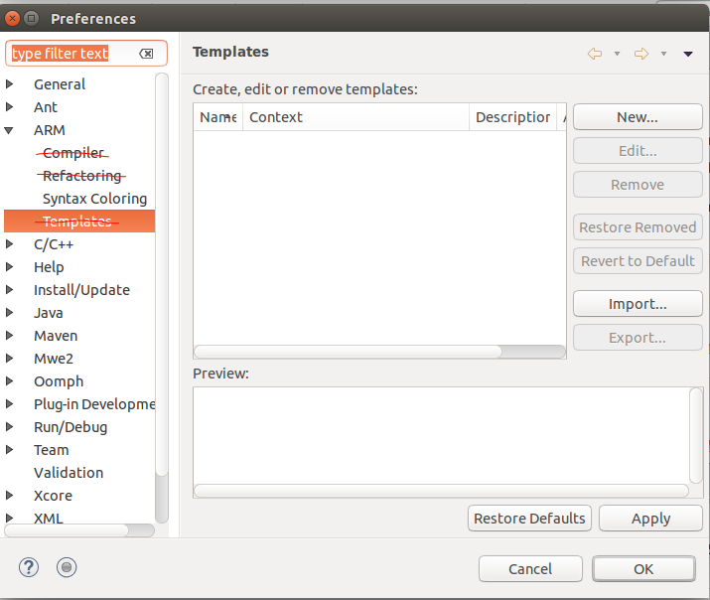Expand the Ant tree node

[9, 107]
